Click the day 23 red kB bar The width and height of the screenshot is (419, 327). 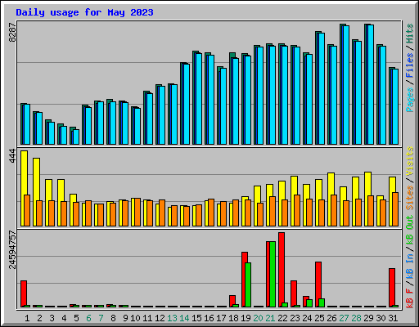coord(294,293)
